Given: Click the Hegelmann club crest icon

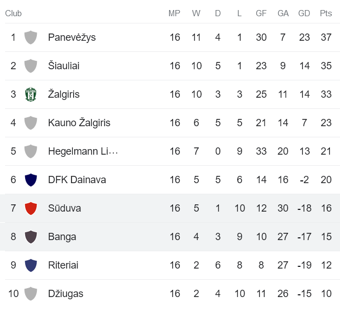Looking at the screenshot, I should pos(31,151).
